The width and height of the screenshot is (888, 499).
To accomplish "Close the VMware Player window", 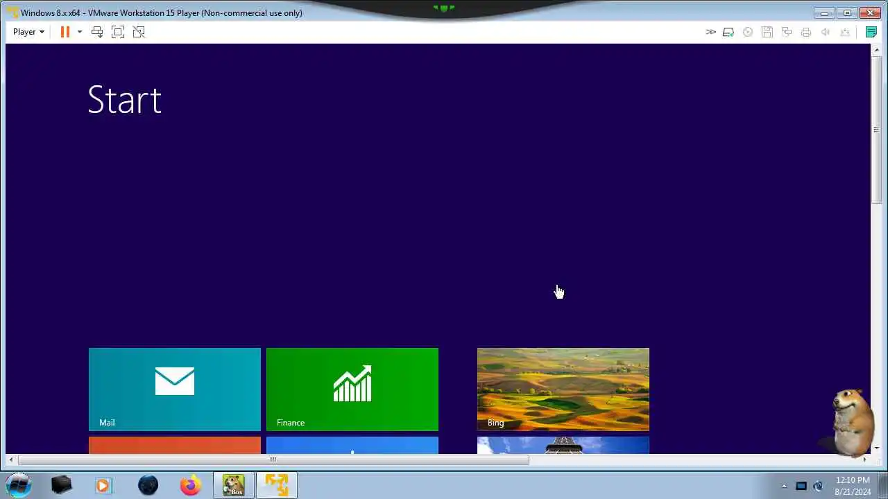I will pyautogui.click(x=870, y=12).
